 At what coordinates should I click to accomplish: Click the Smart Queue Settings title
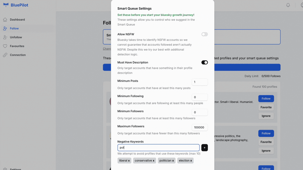pos(134,8)
